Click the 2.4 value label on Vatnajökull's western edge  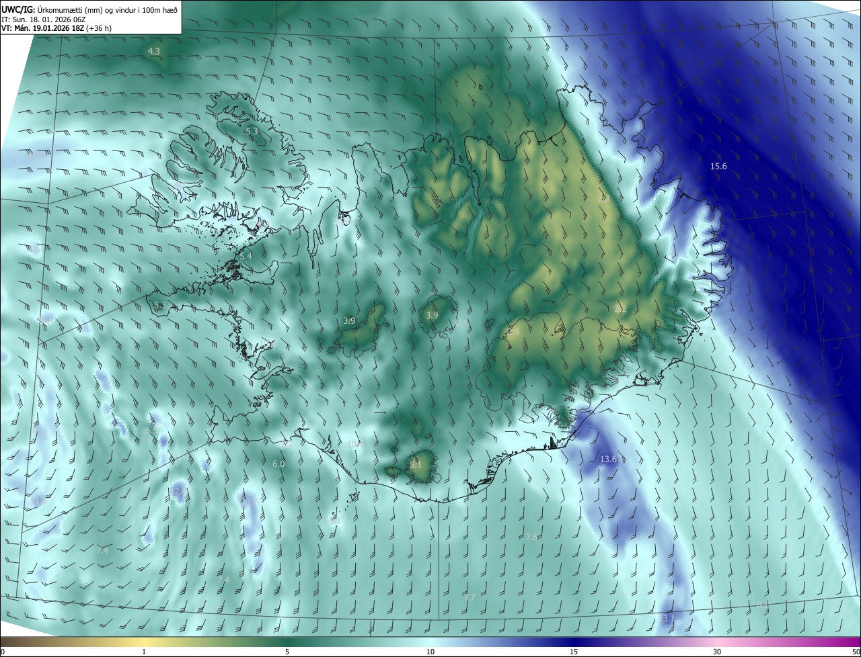514,332
